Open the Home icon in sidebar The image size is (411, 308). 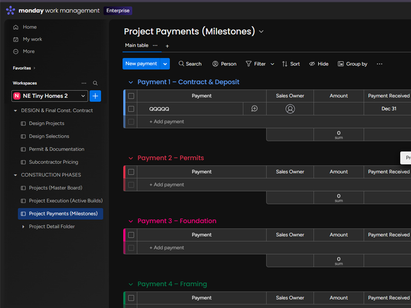[x=16, y=27]
